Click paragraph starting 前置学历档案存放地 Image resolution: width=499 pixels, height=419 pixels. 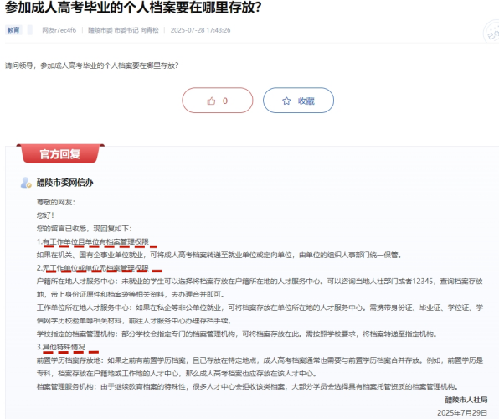[x=260, y=367]
